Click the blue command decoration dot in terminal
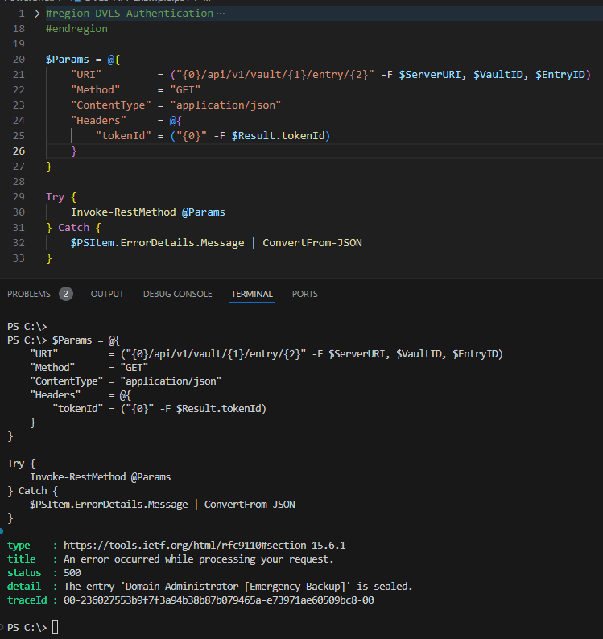This screenshot has height=639, width=603. pyautogui.click(x=2, y=532)
